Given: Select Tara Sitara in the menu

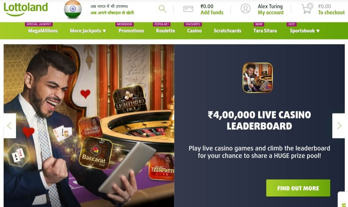Looking at the screenshot, I should [265, 31].
